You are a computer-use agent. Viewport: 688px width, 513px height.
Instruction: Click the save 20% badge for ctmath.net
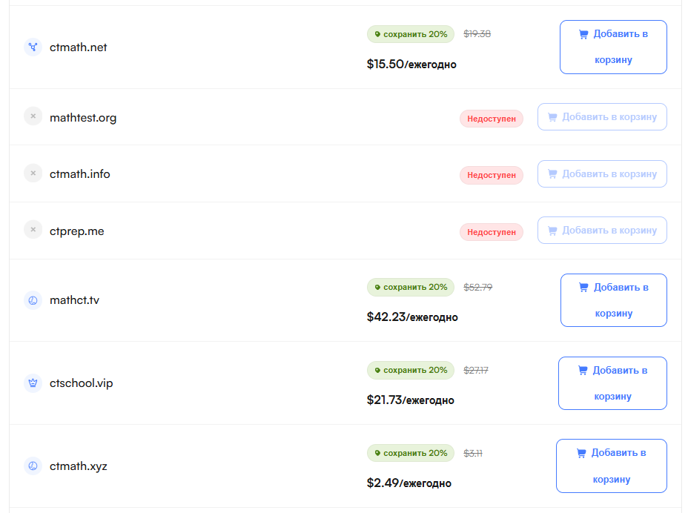point(411,34)
